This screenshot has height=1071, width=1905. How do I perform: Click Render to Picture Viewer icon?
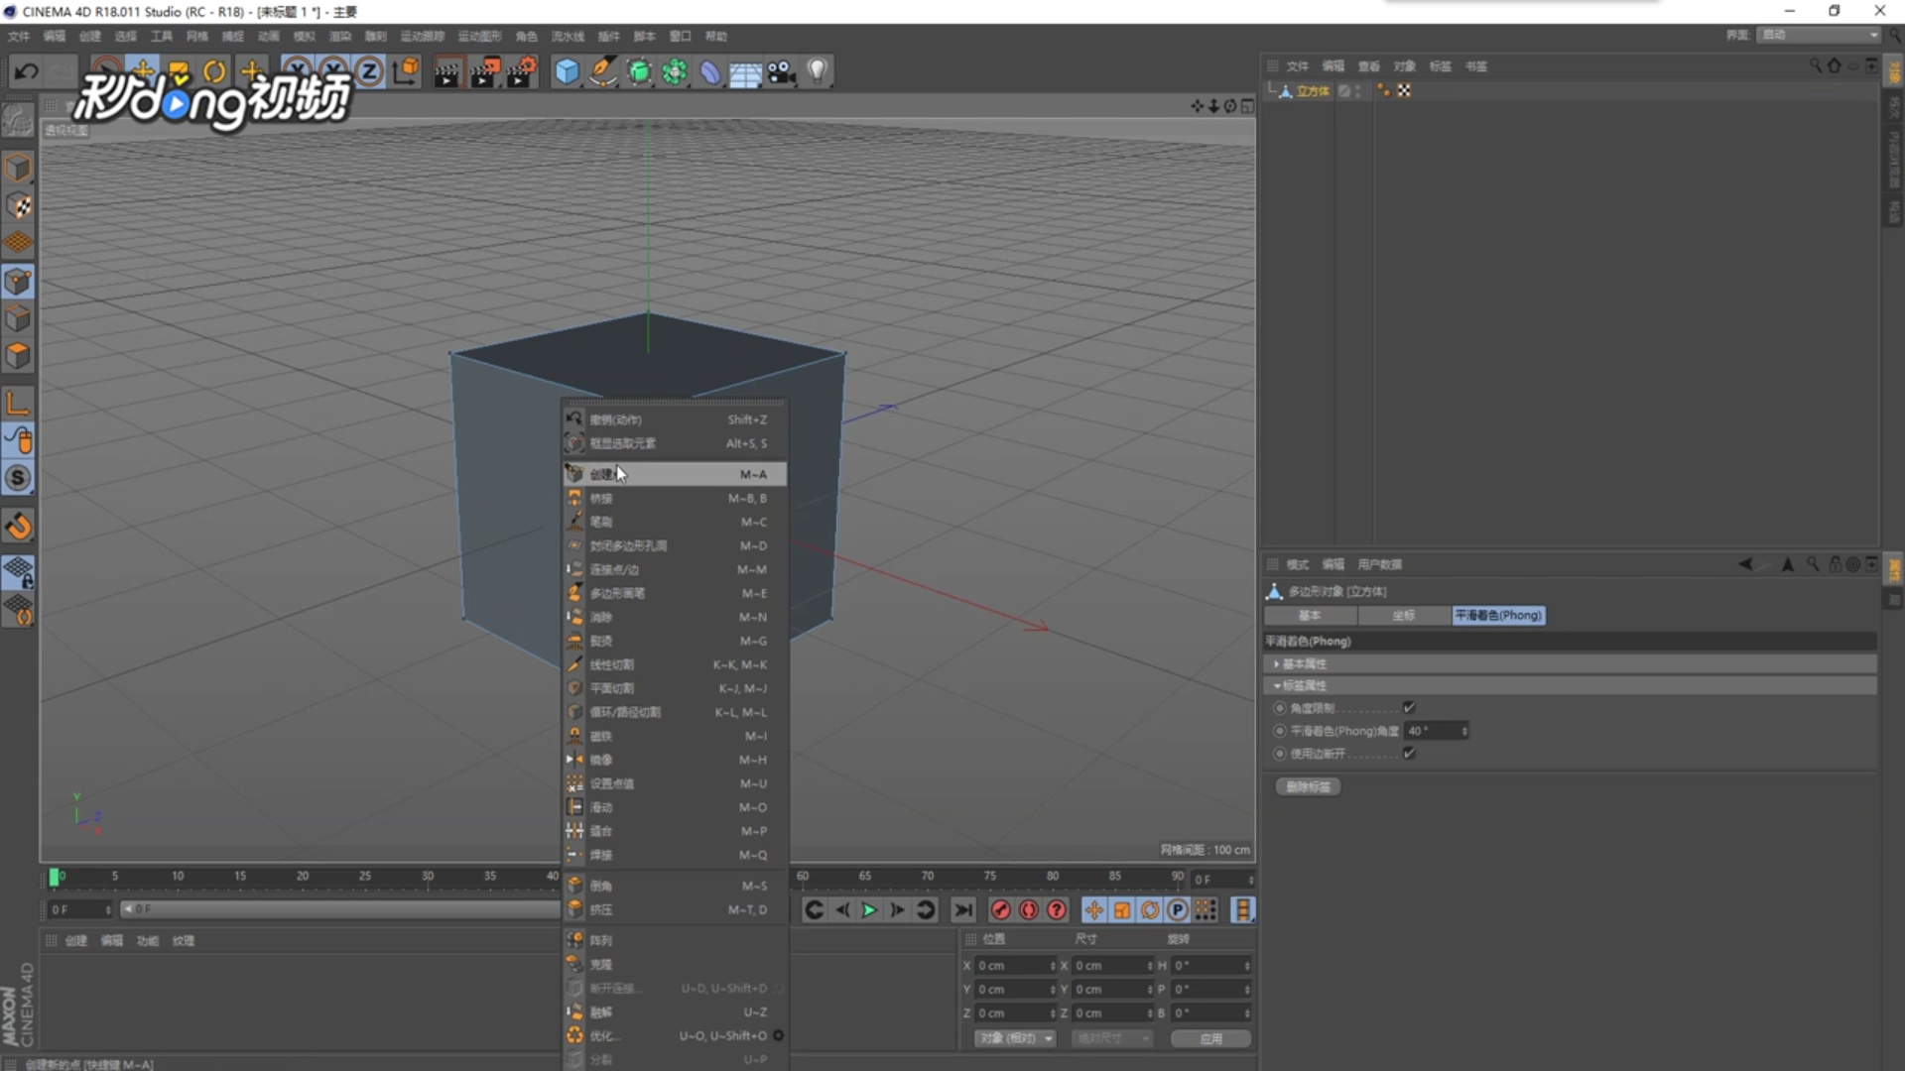[x=484, y=71]
